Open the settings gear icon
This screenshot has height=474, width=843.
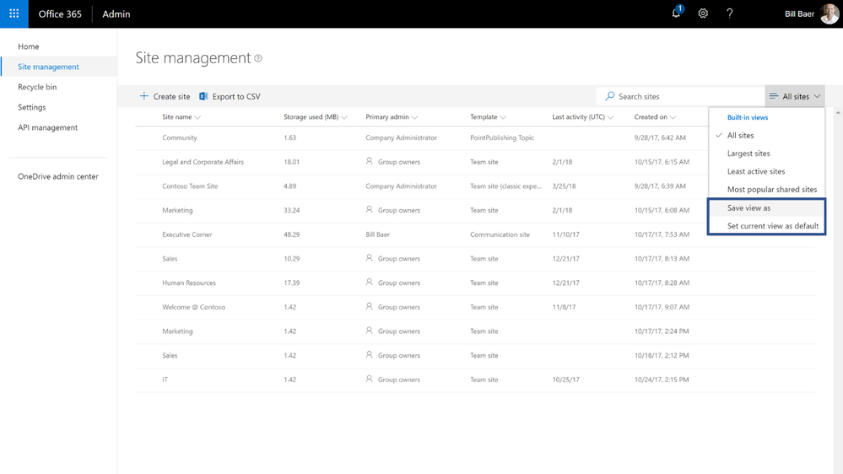click(703, 13)
